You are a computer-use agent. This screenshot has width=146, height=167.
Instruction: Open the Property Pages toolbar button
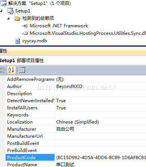(22, 70)
